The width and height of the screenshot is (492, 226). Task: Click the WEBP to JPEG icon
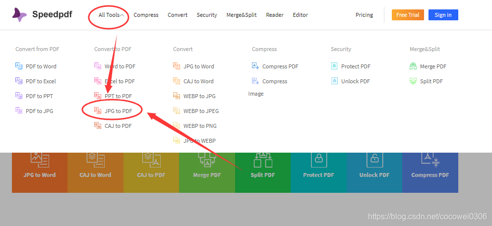tap(177, 111)
